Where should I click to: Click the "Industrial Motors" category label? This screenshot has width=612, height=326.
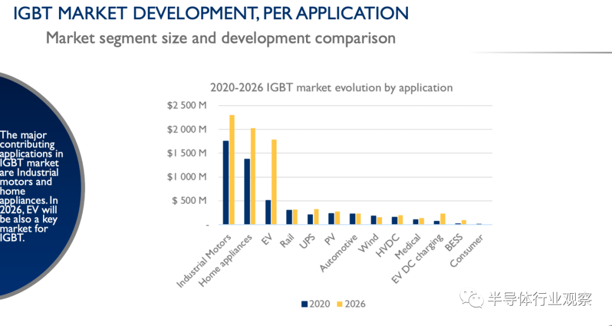pyautogui.click(x=205, y=260)
